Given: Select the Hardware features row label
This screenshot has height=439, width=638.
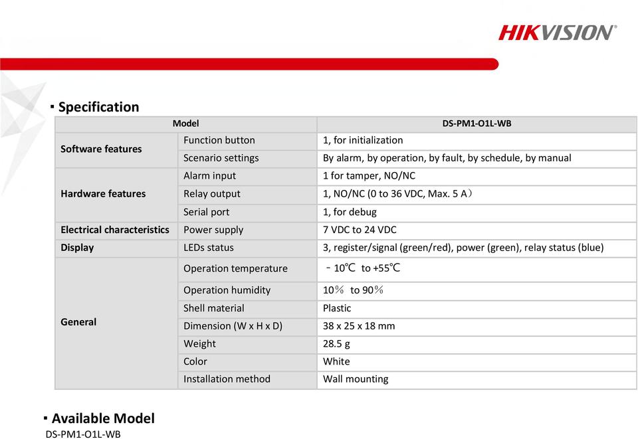Looking at the screenshot, I should 104,194.
